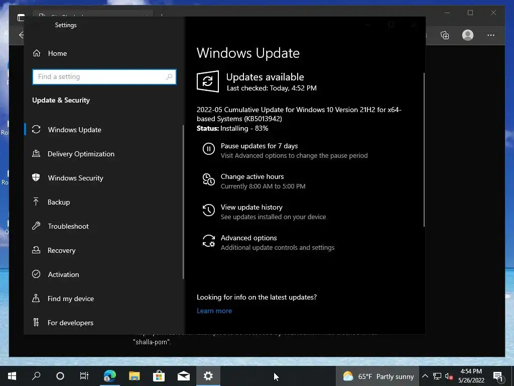
Task: Select Windows Update in sidebar
Action: (74, 130)
